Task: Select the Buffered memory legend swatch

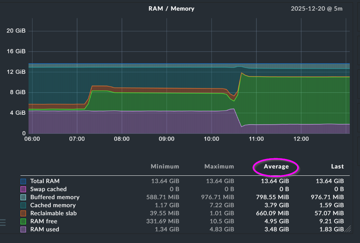Action: pyautogui.click(x=23, y=197)
